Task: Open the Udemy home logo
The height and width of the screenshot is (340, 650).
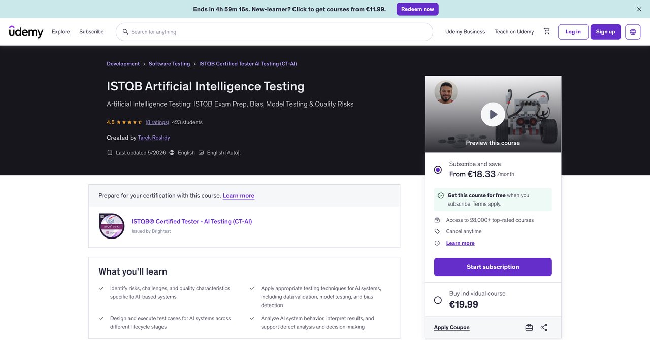Action: pos(26,31)
